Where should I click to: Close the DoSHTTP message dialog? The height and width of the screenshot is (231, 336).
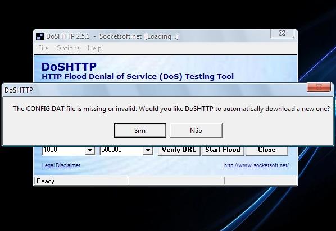pos(319,87)
